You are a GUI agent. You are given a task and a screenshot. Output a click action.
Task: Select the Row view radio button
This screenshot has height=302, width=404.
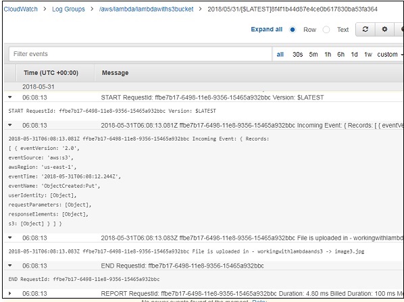pos(293,30)
